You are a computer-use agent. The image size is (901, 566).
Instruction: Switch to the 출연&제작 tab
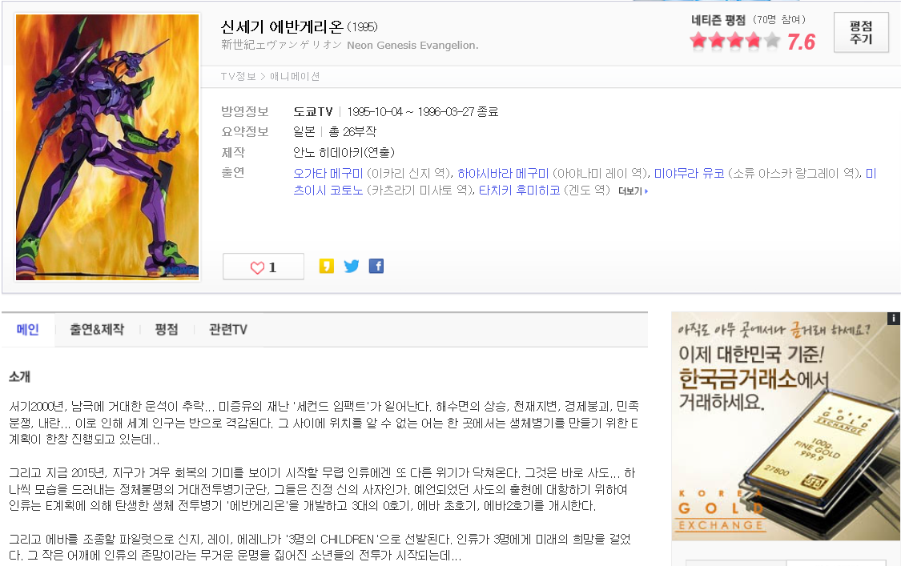[97, 329]
